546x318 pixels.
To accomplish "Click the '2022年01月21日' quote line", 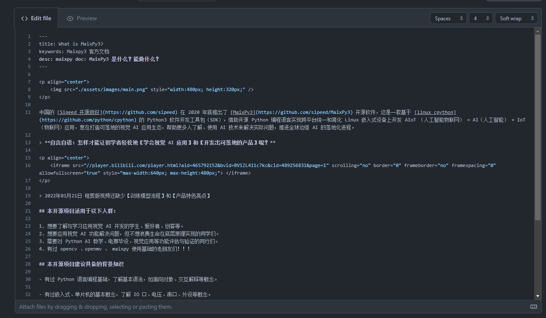I will pos(125,196).
